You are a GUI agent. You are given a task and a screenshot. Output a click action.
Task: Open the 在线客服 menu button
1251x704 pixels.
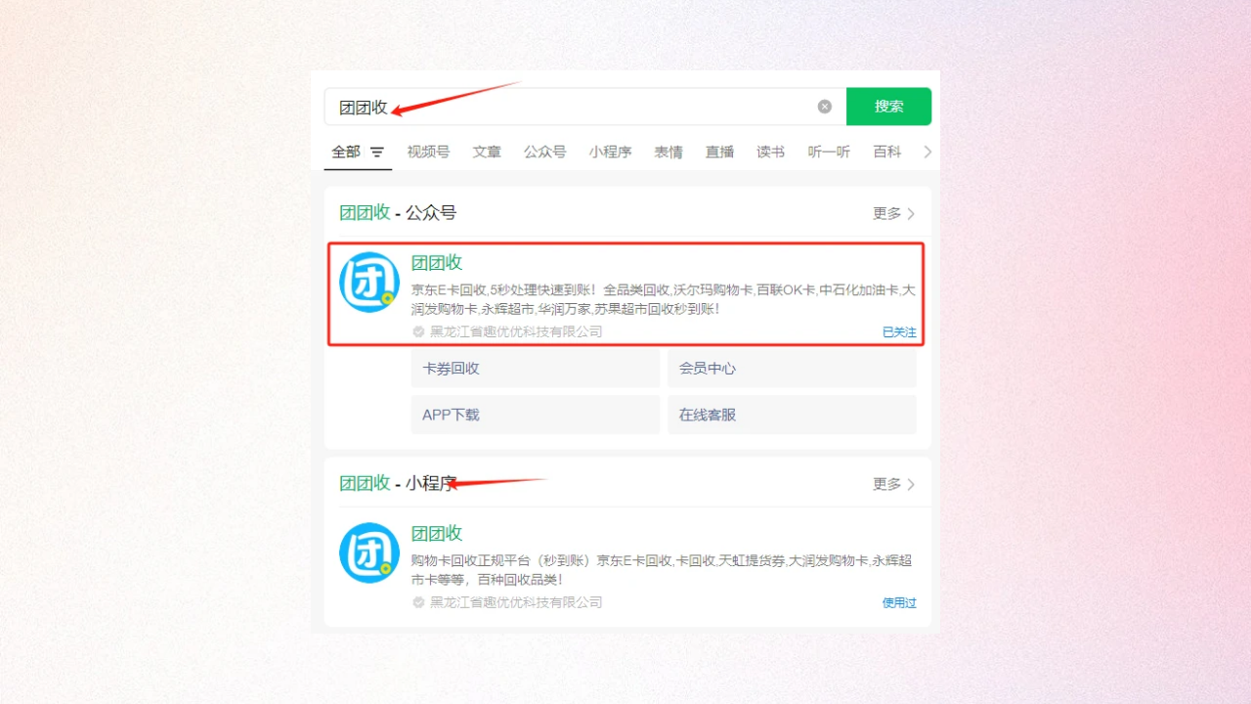coord(792,415)
